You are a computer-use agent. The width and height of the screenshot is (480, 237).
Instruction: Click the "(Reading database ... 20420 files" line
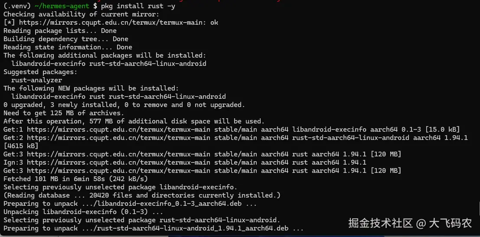142,195
